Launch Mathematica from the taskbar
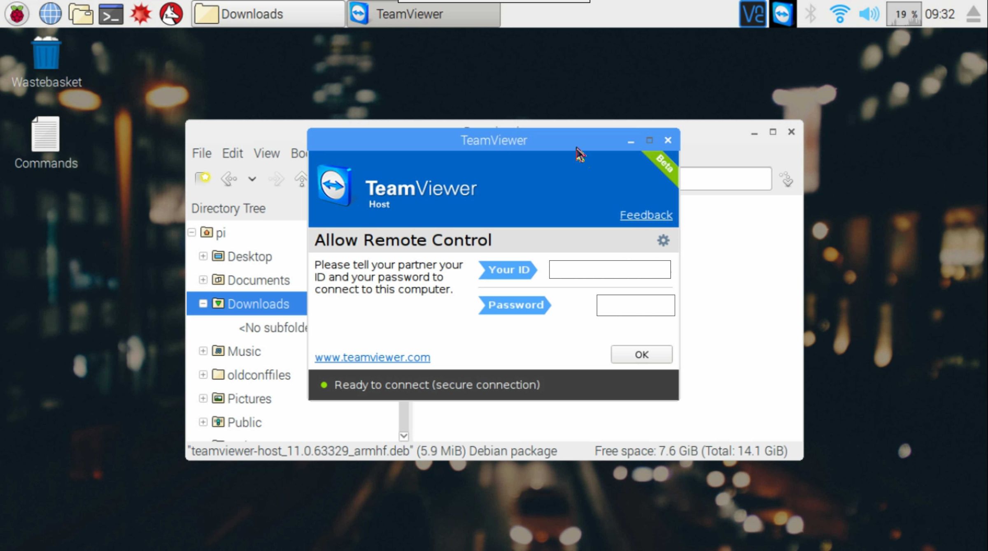 [x=141, y=14]
